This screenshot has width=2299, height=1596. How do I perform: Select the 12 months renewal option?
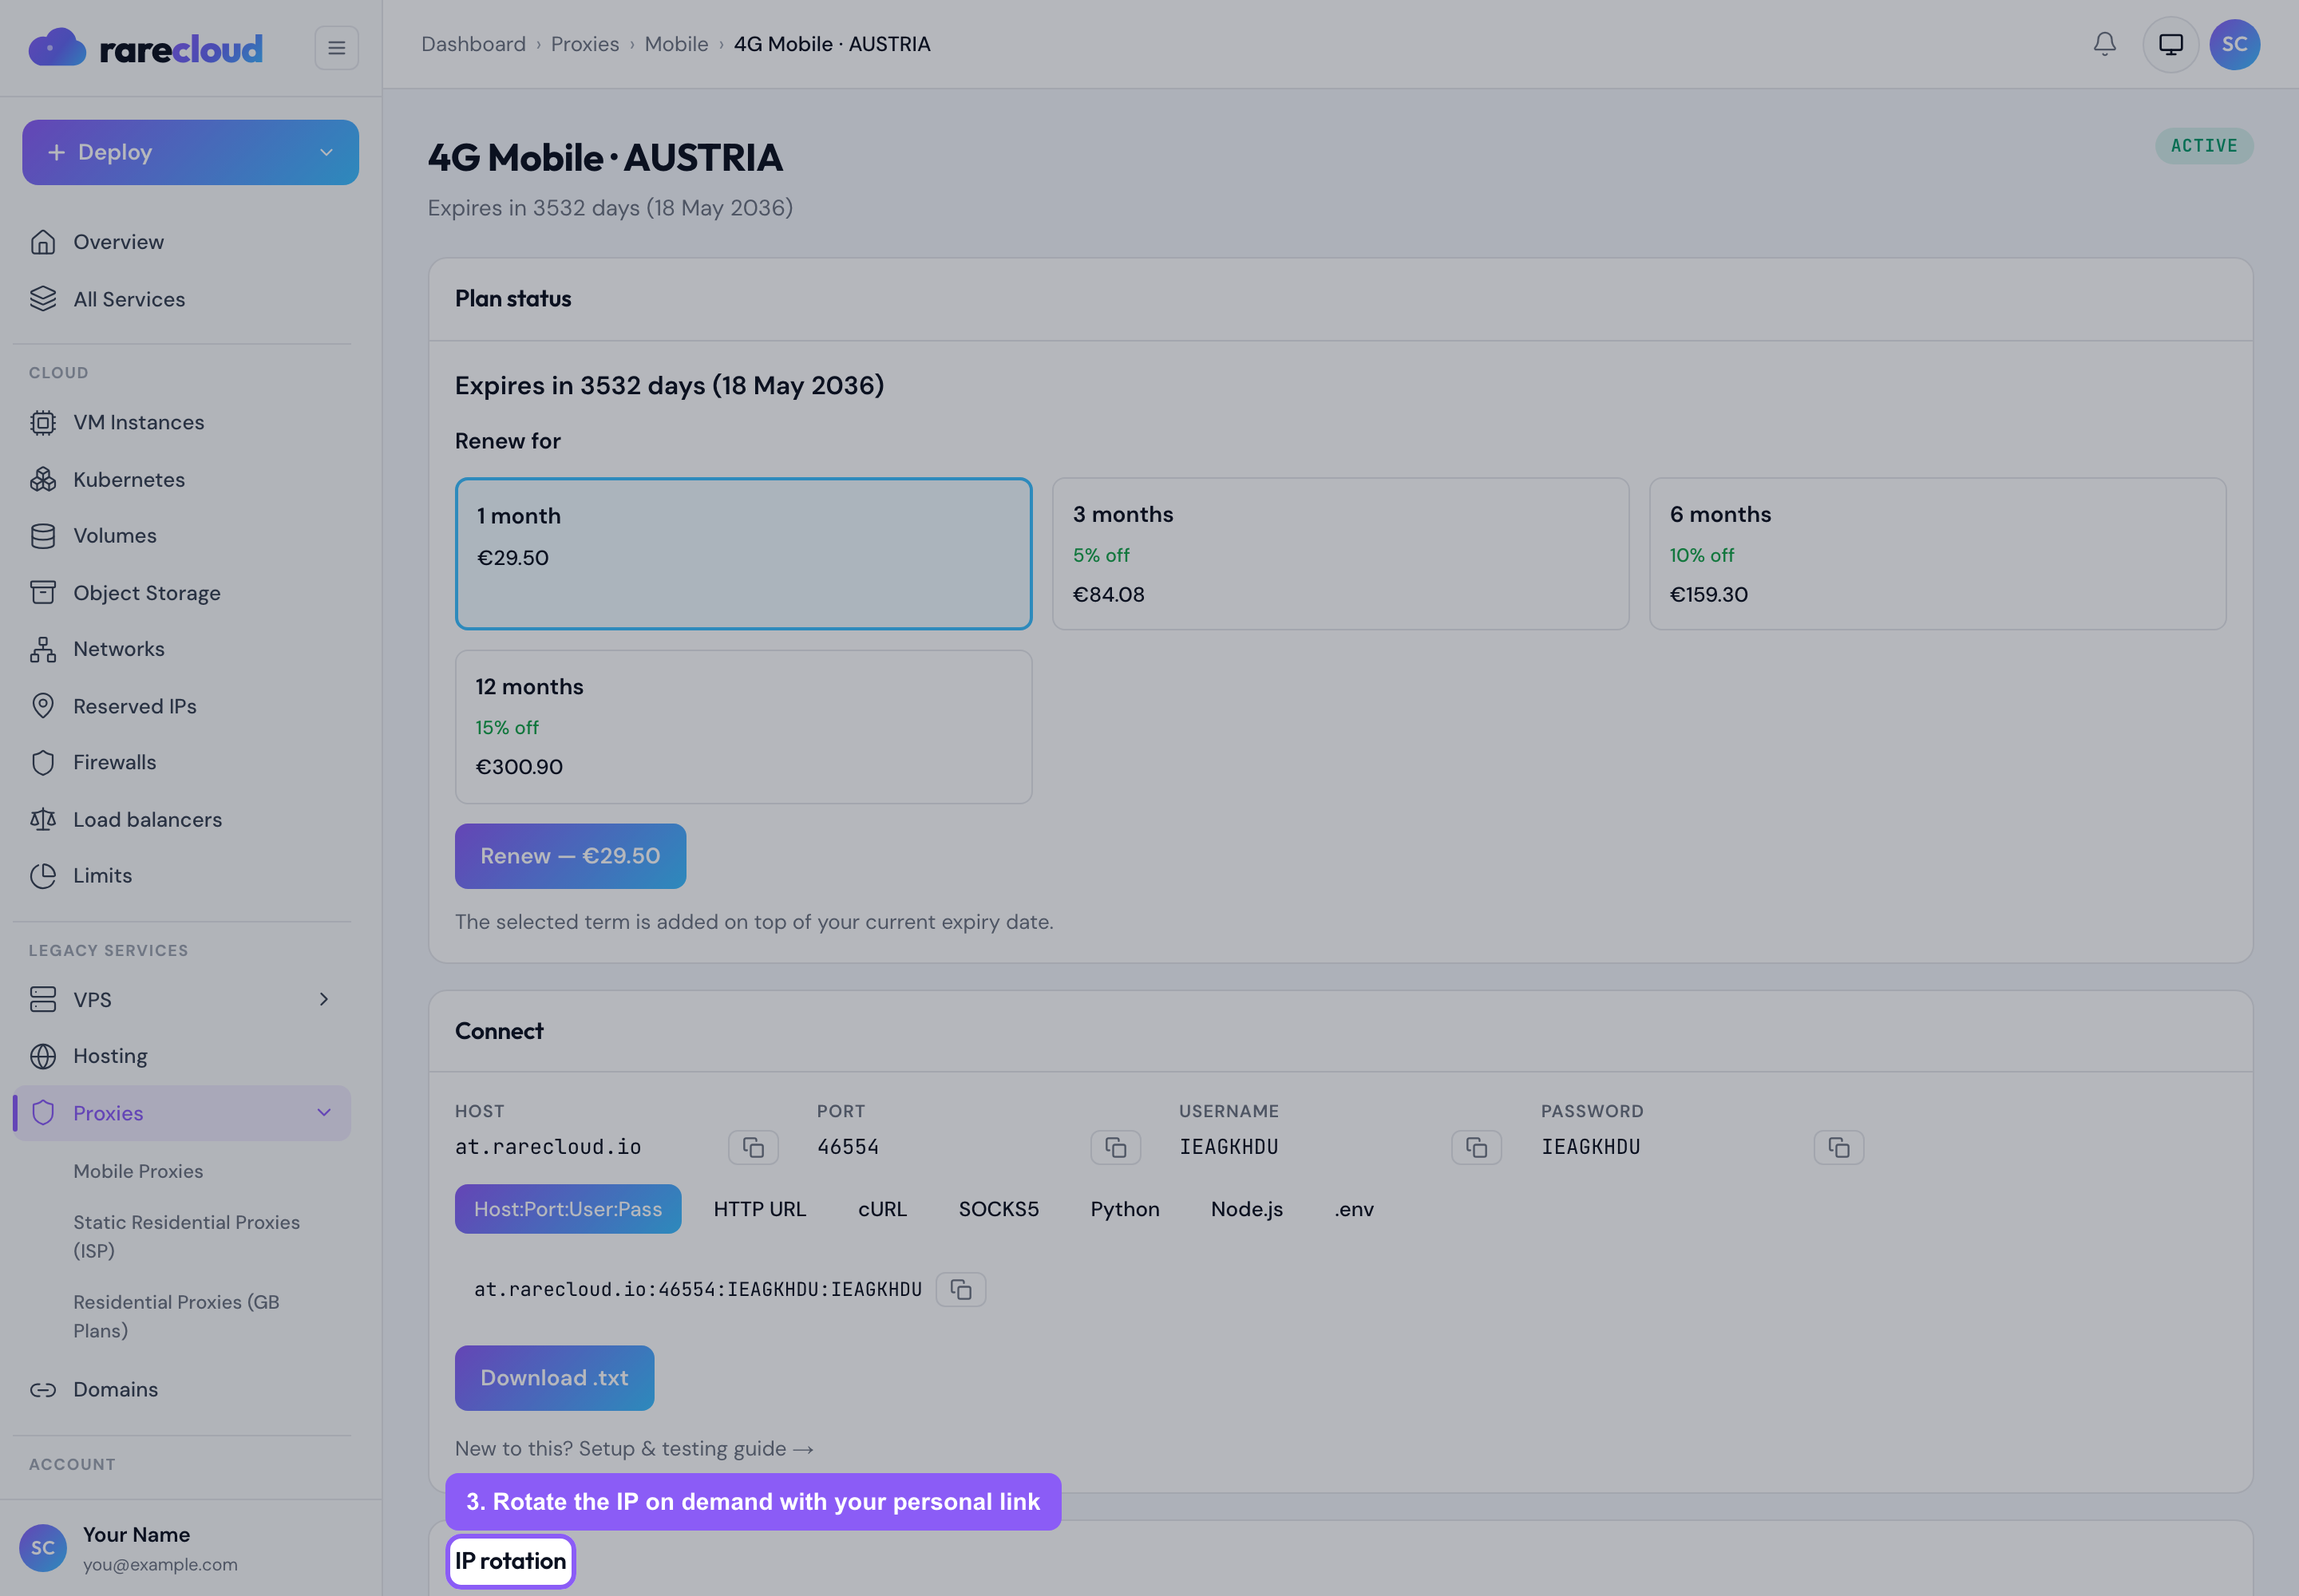pyautogui.click(x=743, y=726)
